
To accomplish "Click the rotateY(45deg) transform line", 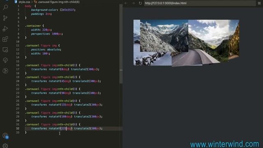I will point(66,81).
